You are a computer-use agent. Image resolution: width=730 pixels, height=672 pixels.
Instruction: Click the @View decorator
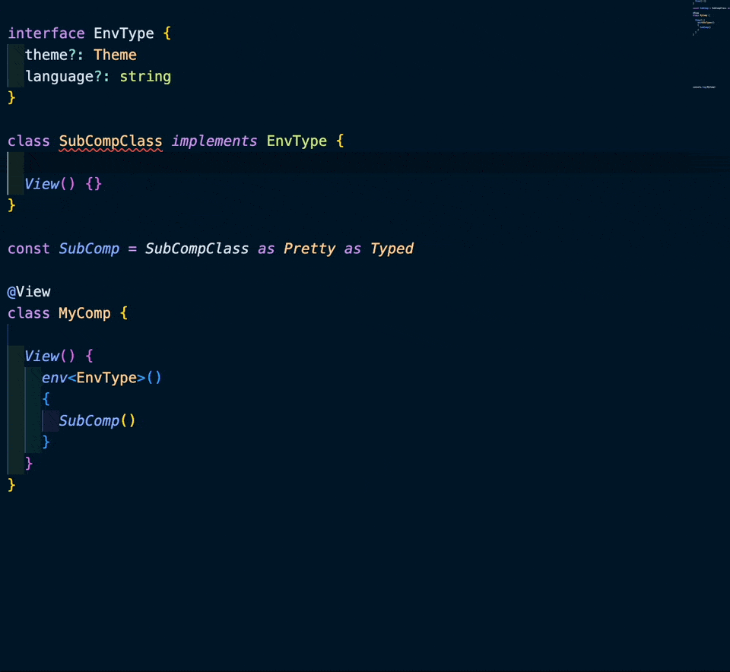[x=29, y=292]
